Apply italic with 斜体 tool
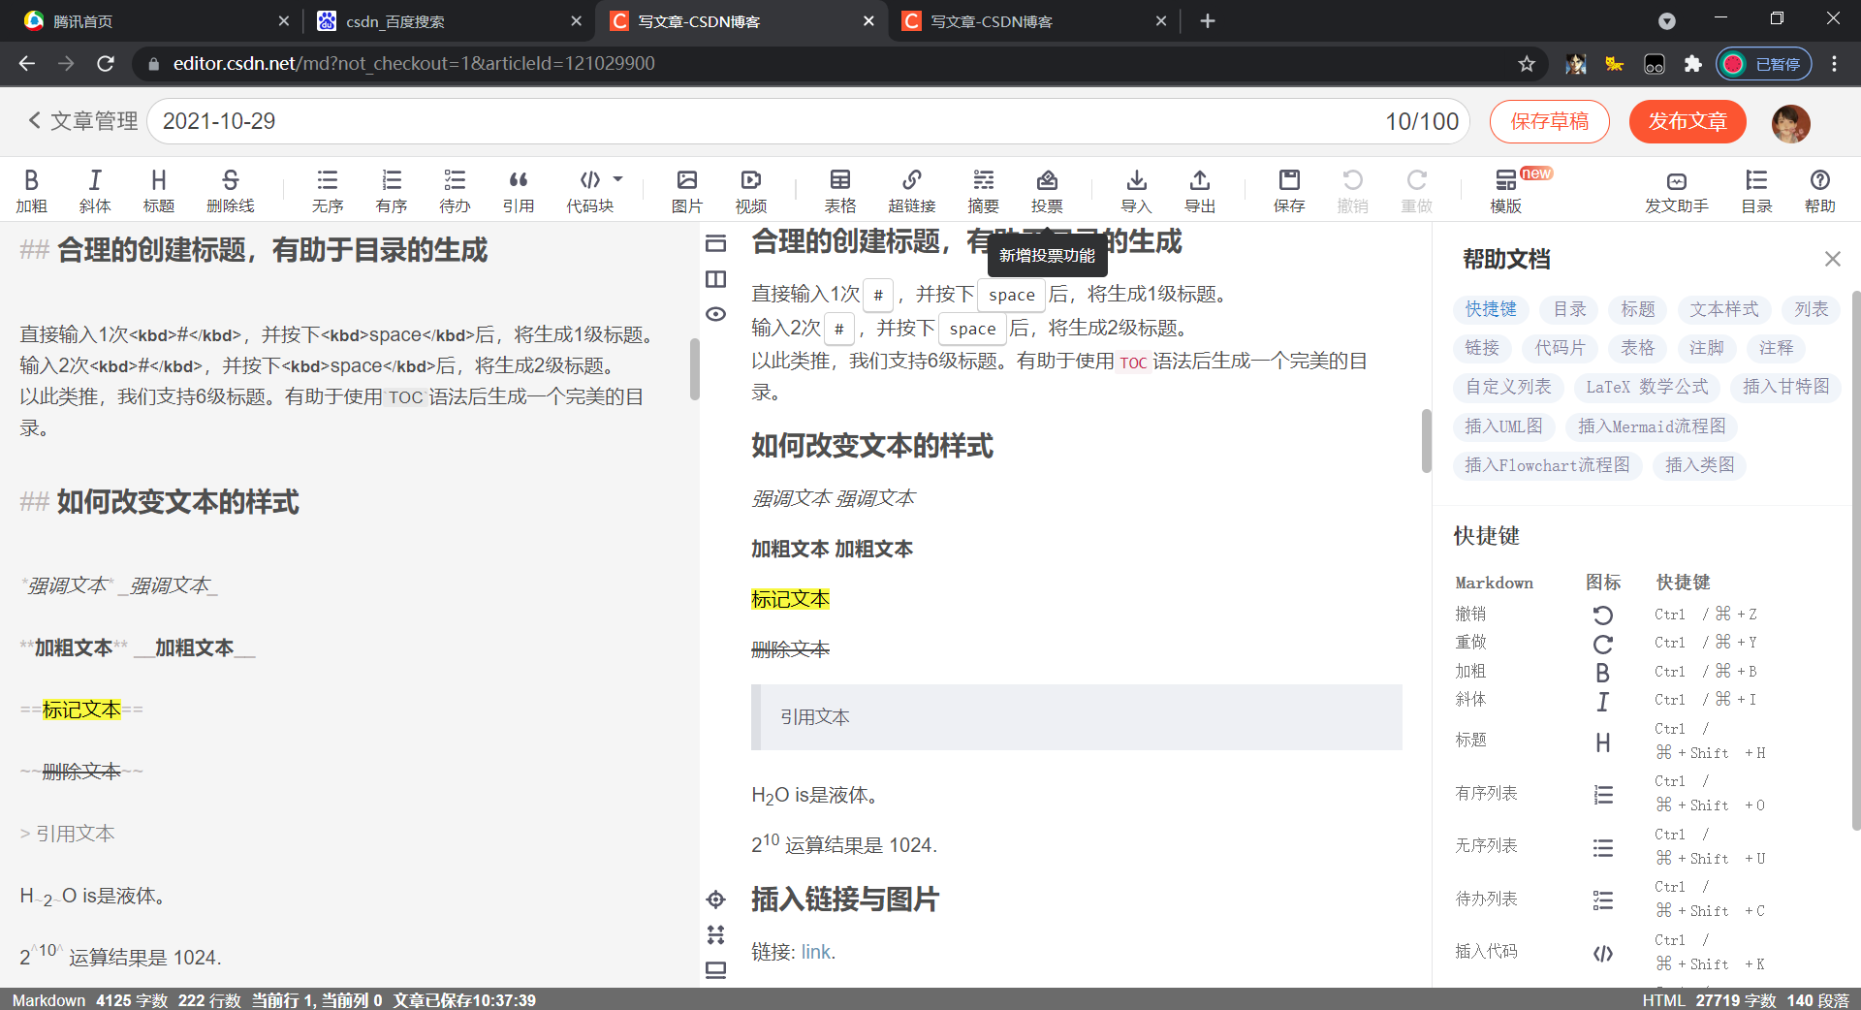Viewport: 1861px width, 1010px height. [x=95, y=190]
